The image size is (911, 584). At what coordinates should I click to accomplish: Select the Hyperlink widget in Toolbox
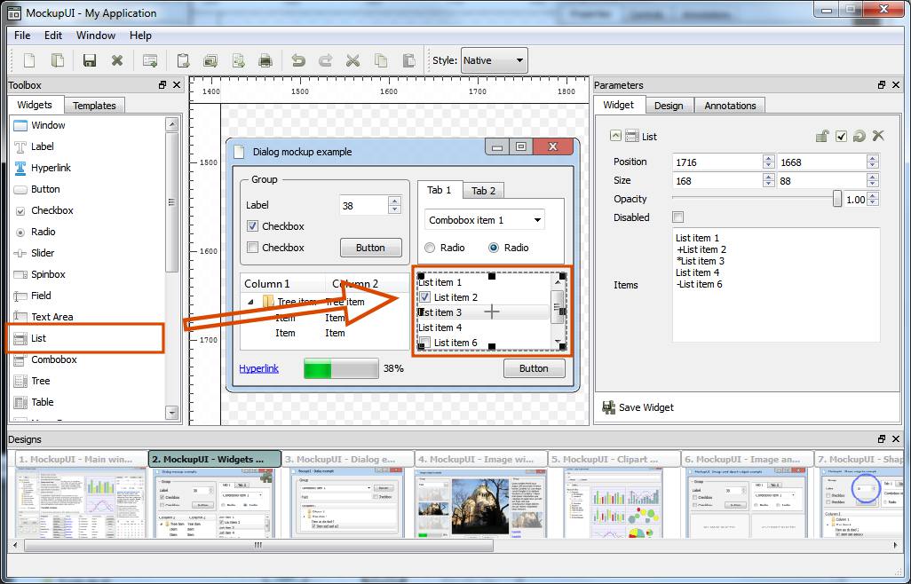42,168
